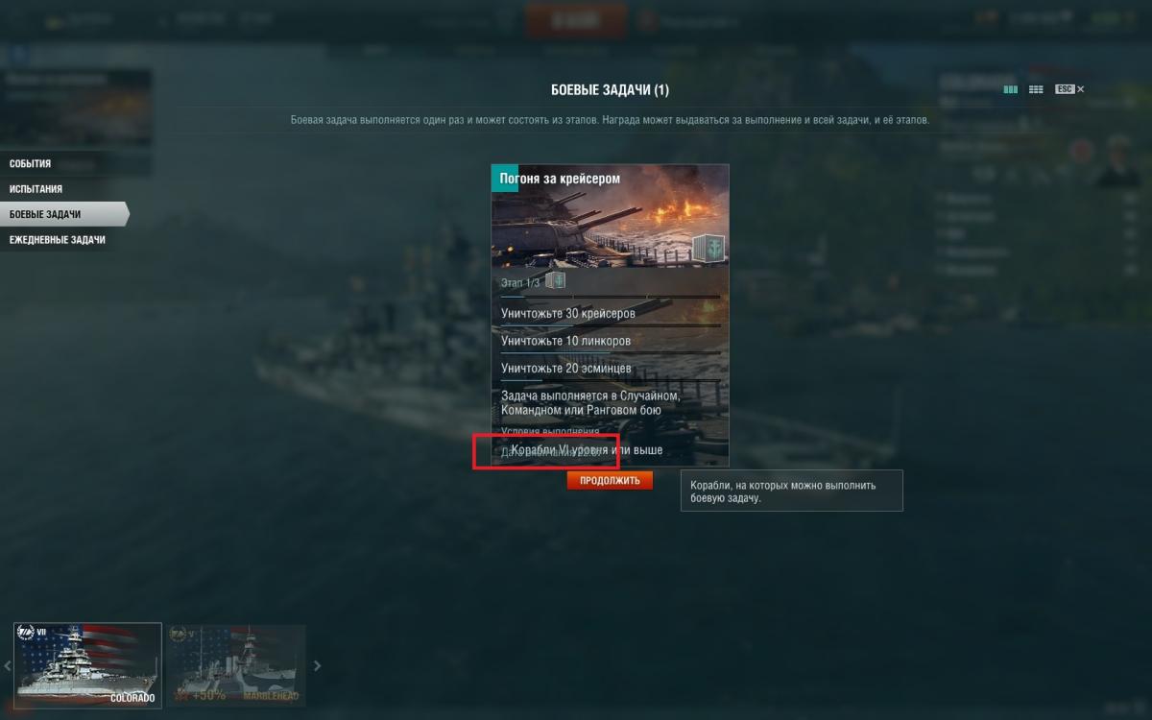Switch to the large card view icon
Image resolution: width=1152 pixels, height=720 pixels.
coord(1010,89)
